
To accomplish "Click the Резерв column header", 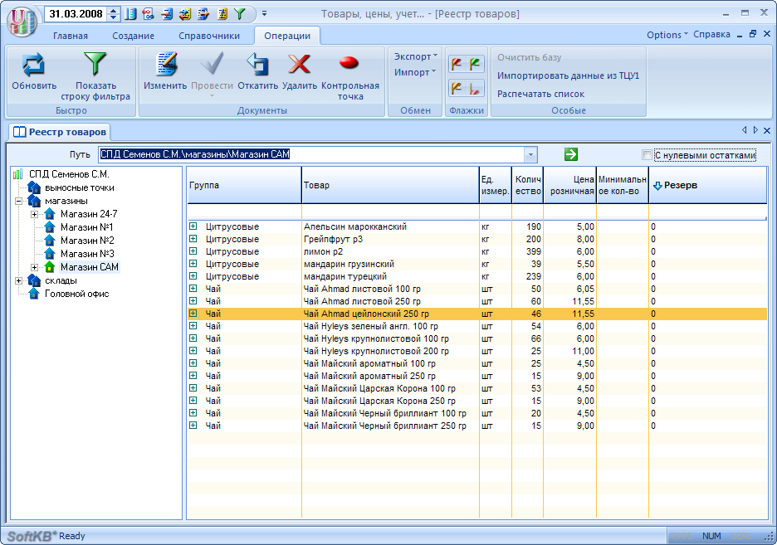I will (x=707, y=185).
